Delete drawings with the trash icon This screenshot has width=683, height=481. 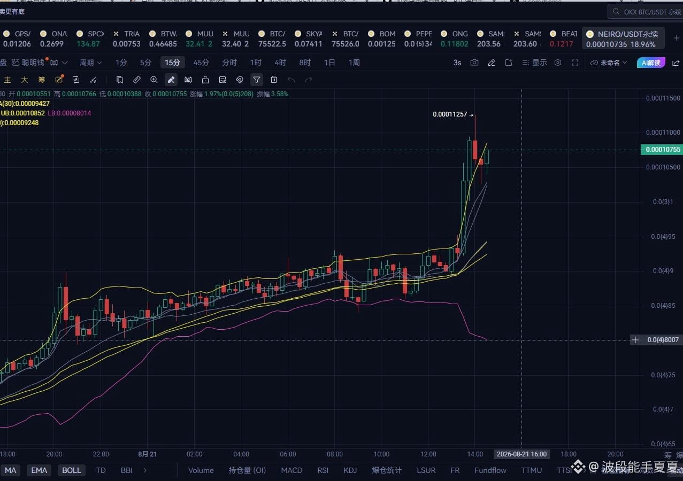274,80
